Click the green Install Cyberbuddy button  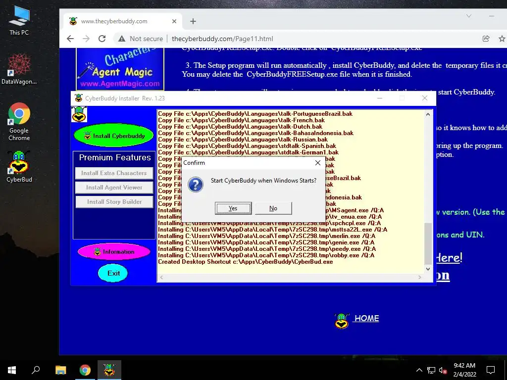[114, 136]
